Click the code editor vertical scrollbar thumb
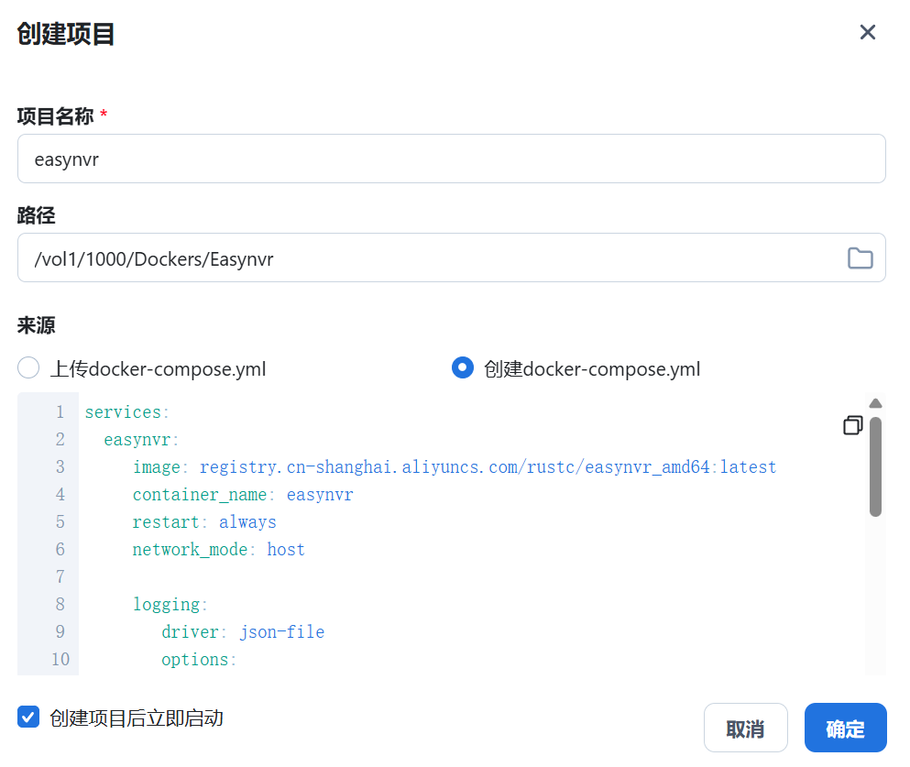The width and height of the screenshot is (910, 767). point(876,466)
